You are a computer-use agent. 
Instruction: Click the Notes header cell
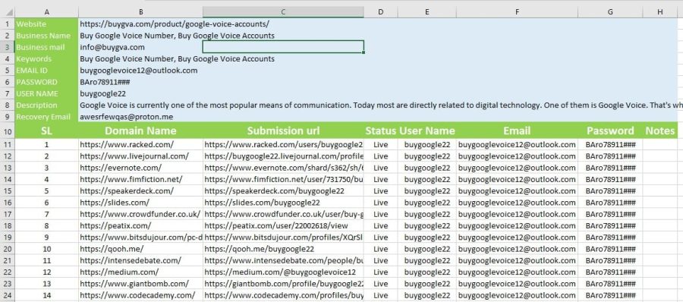coord(660,131)
